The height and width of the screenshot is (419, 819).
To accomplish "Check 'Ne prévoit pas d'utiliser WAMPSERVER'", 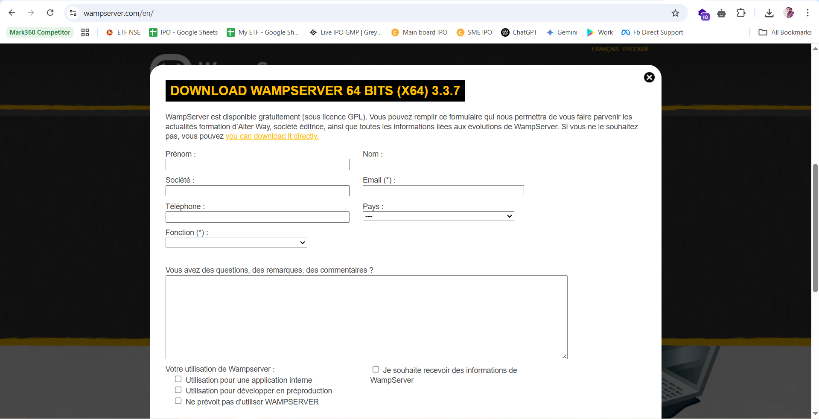I will (178, 401).
